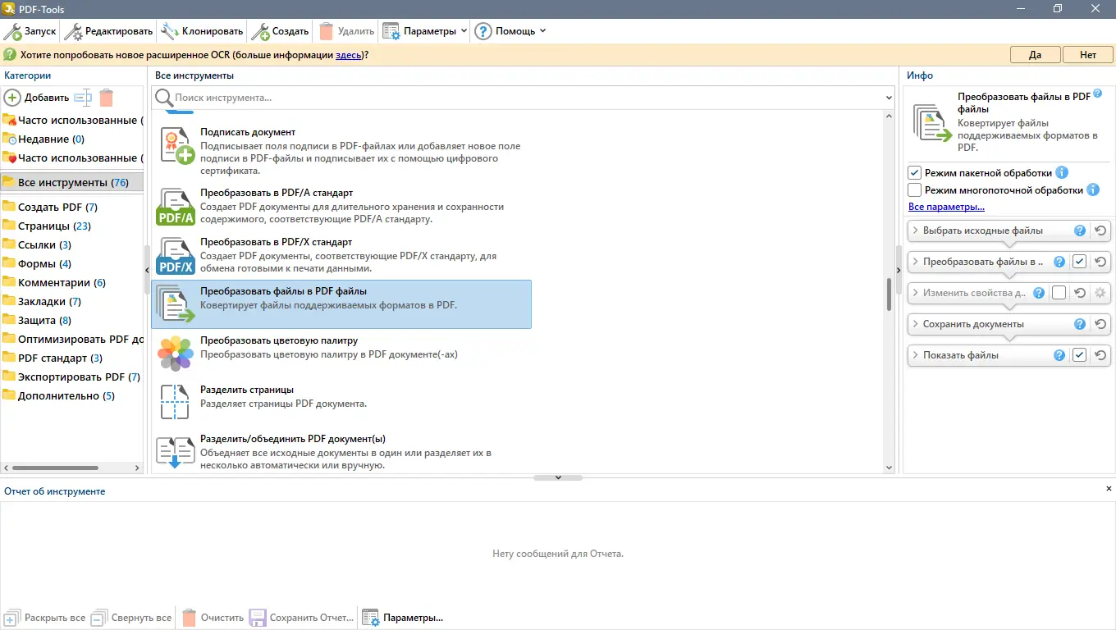
Task: Click the delete category trash icon
Action: click(x=106, y=98)
